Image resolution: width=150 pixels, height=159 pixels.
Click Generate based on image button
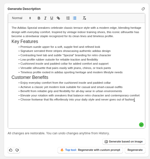click(124, 141)
